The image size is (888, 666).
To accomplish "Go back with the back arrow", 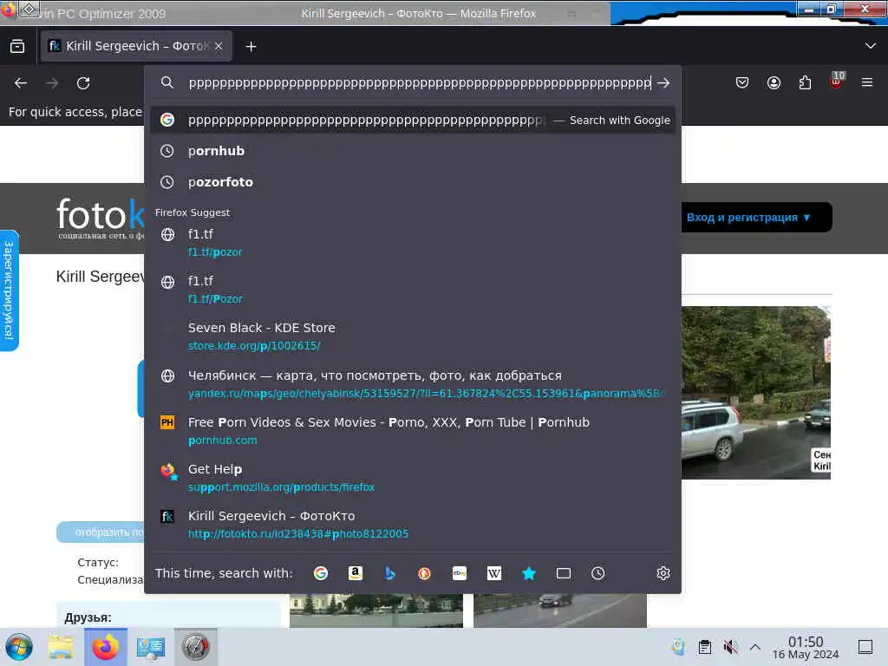I will pos(21,83).
